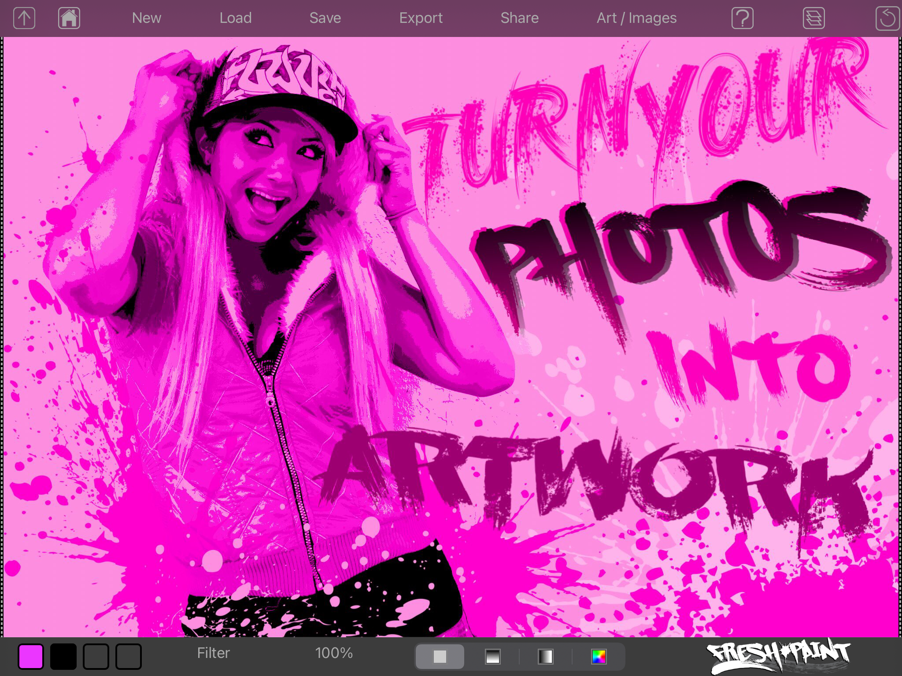
Task: Open the New menu item
Action: click(x=147, y=18)
